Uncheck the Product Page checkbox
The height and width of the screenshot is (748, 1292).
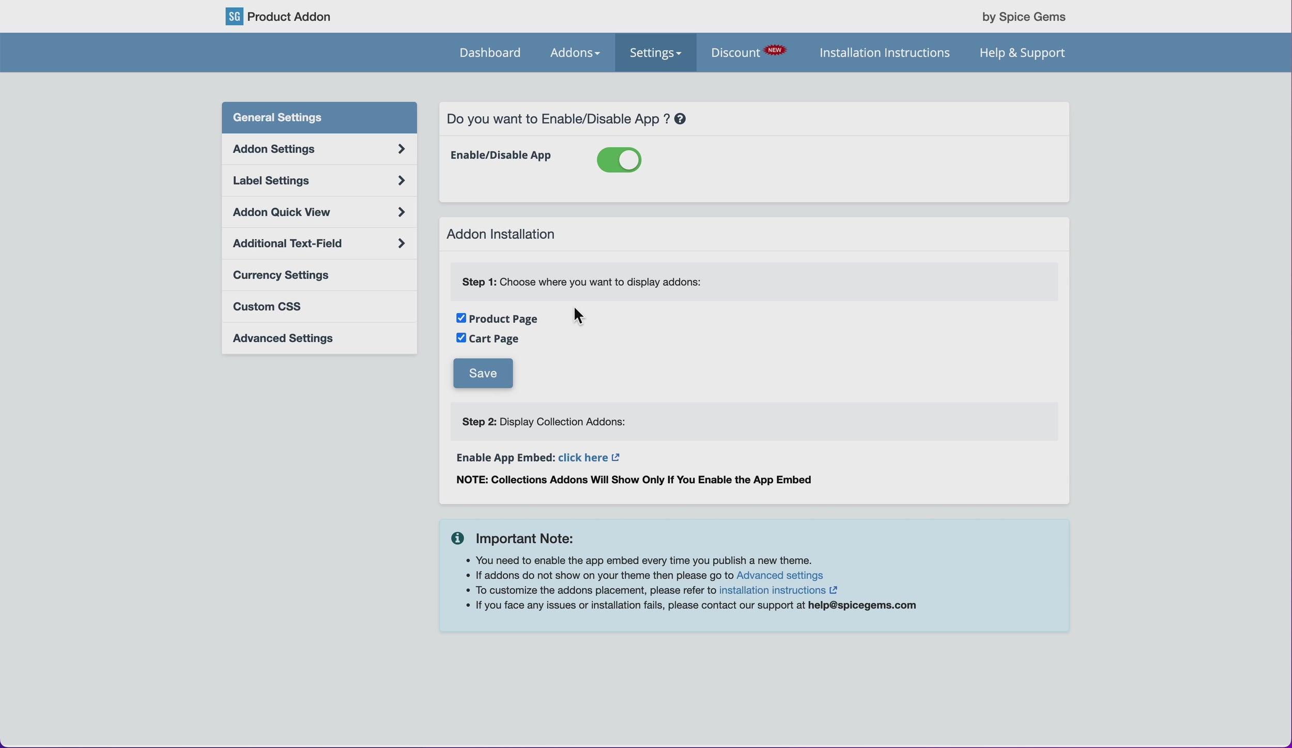pyautogui.click(x=461, y=318)
